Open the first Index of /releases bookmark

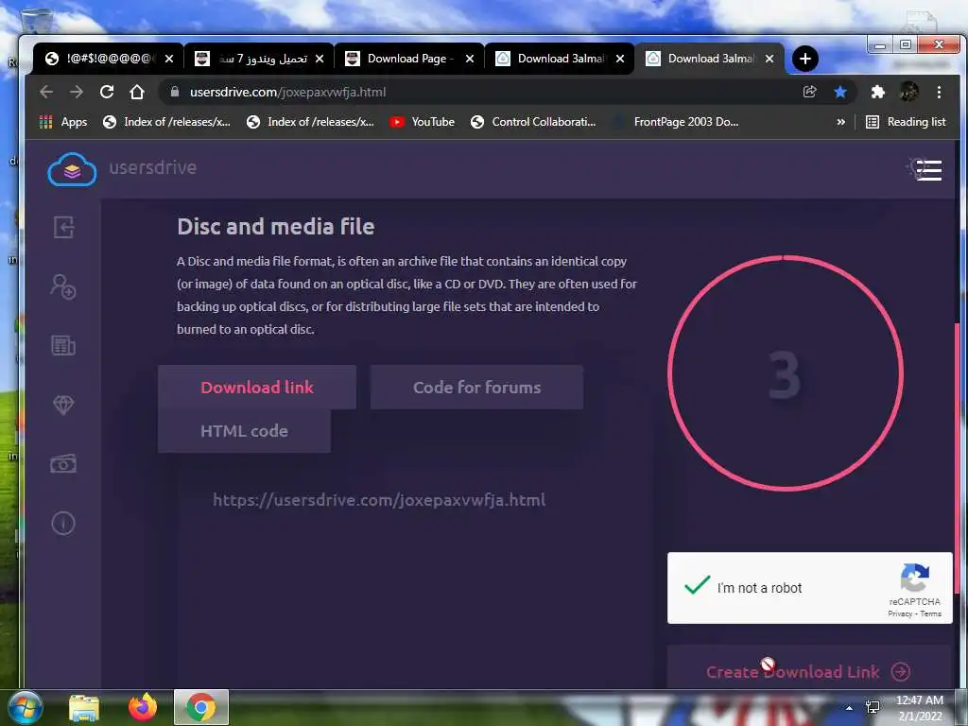pos(166,122)
